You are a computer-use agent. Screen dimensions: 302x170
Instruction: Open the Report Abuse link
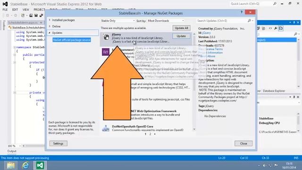click(207, 56)
